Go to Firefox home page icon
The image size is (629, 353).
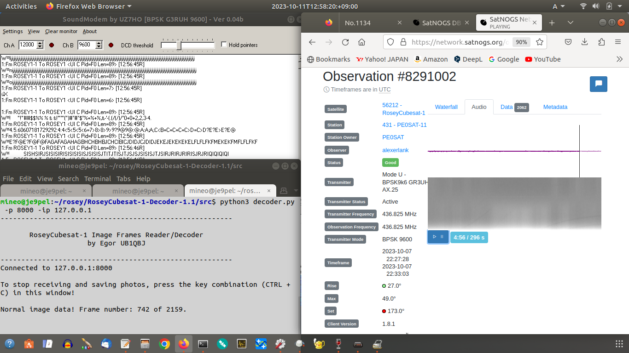362,42
